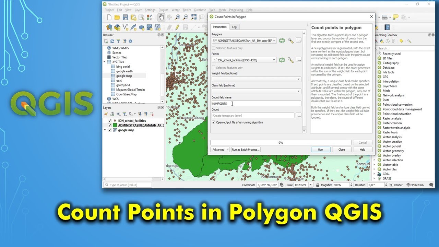Click the New Shapefile Layer icon

[x=125, y=27]
